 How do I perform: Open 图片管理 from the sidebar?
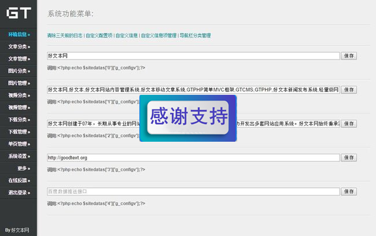click(19, 83)
